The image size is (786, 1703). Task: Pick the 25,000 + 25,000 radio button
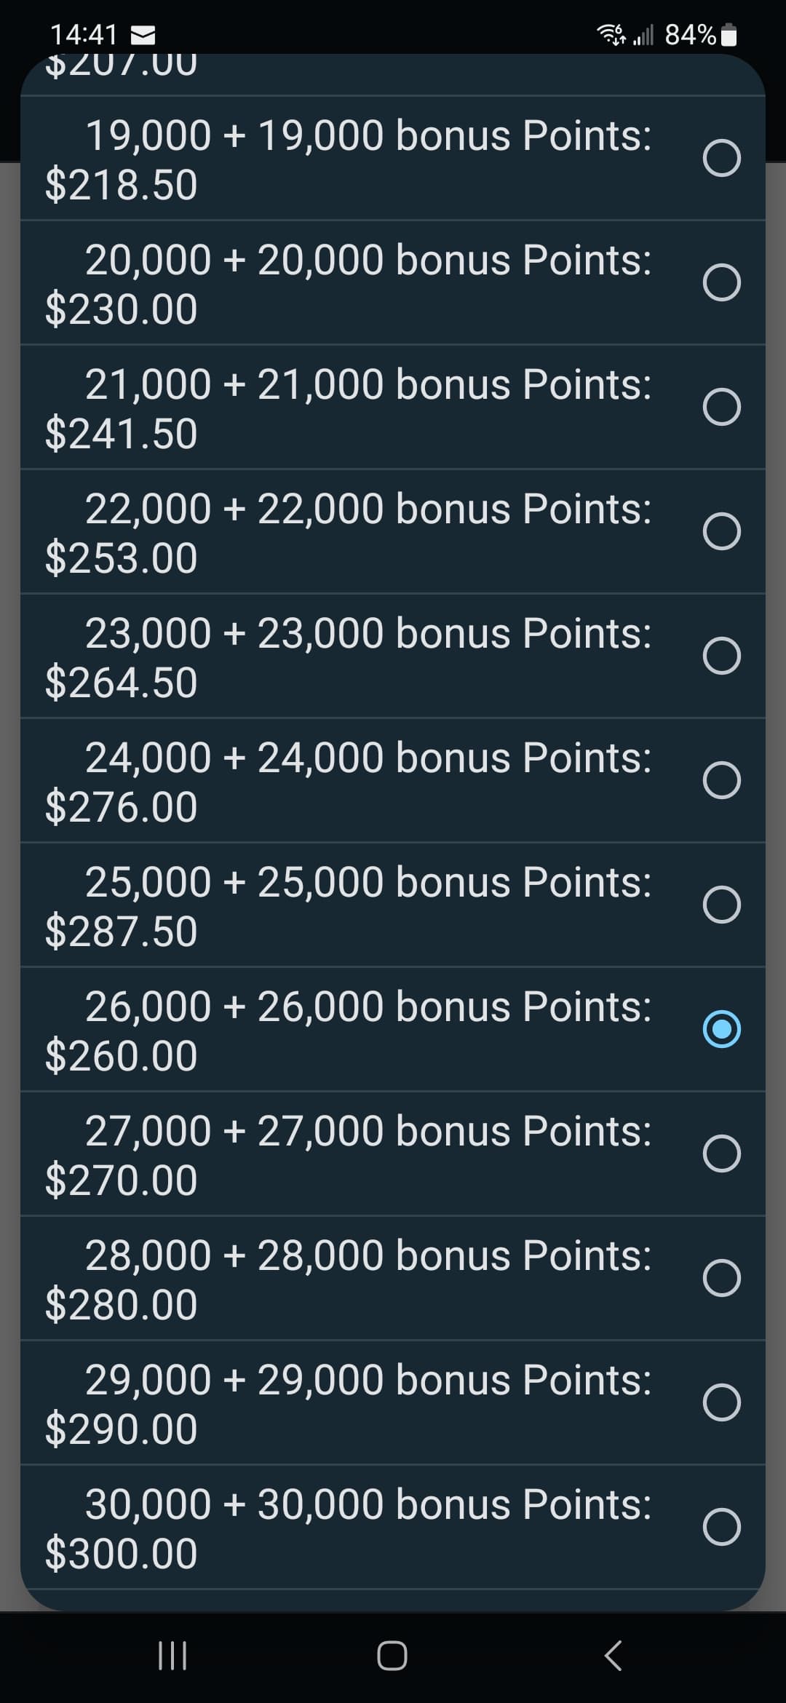click(722, 905)
